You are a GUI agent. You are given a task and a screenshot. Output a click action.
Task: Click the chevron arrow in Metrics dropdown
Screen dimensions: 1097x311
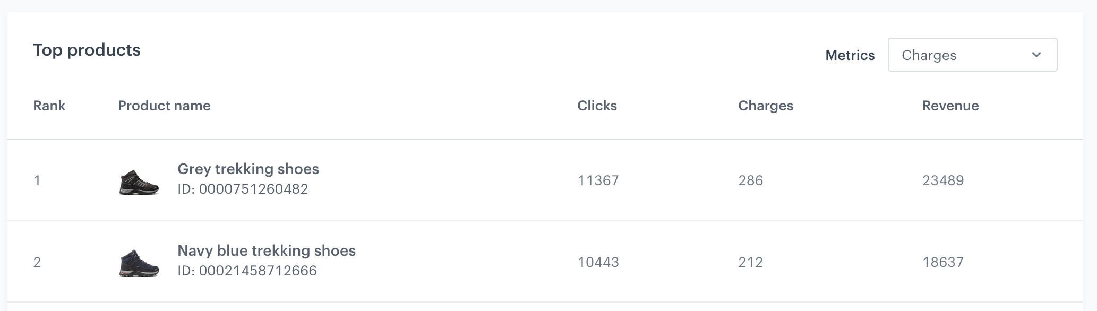click(x=1036, y=55)
